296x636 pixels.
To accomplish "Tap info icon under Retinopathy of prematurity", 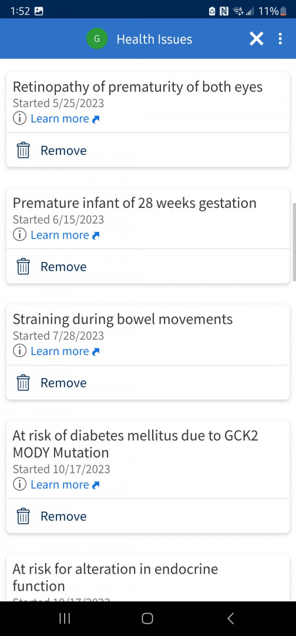I will [x=19, y=118].
